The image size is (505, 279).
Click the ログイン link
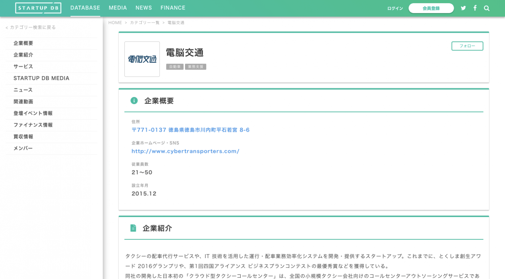point(395,8)
